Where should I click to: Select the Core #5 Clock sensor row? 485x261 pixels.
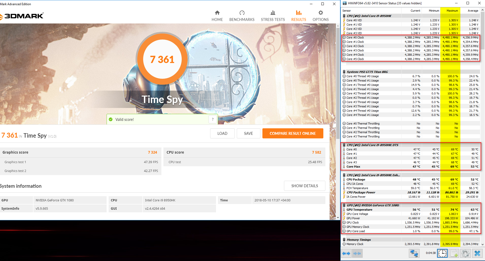point(411,59)
